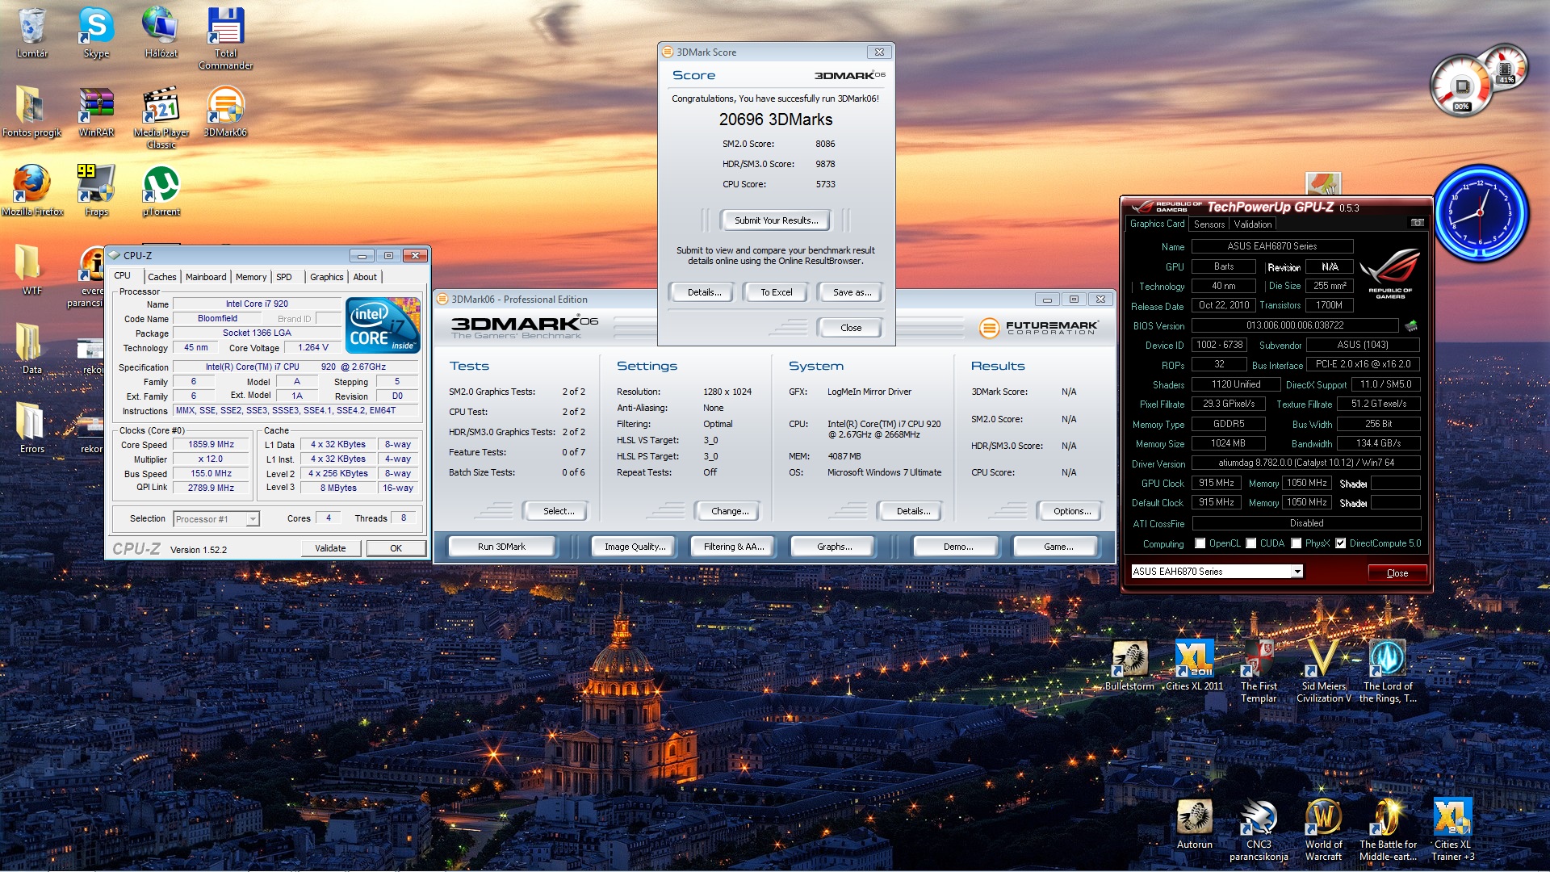
Task: Launch The First Templar shortcut
Action: pyautogui.click(x=1259, y=671)
